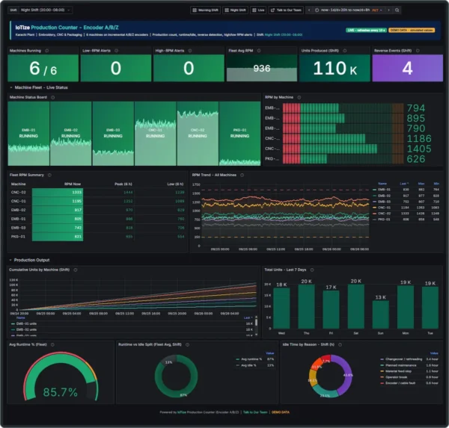Click CNC-02 RUNNING tile in status board
This screenshot has width=449, height=428.
point(198,134)
